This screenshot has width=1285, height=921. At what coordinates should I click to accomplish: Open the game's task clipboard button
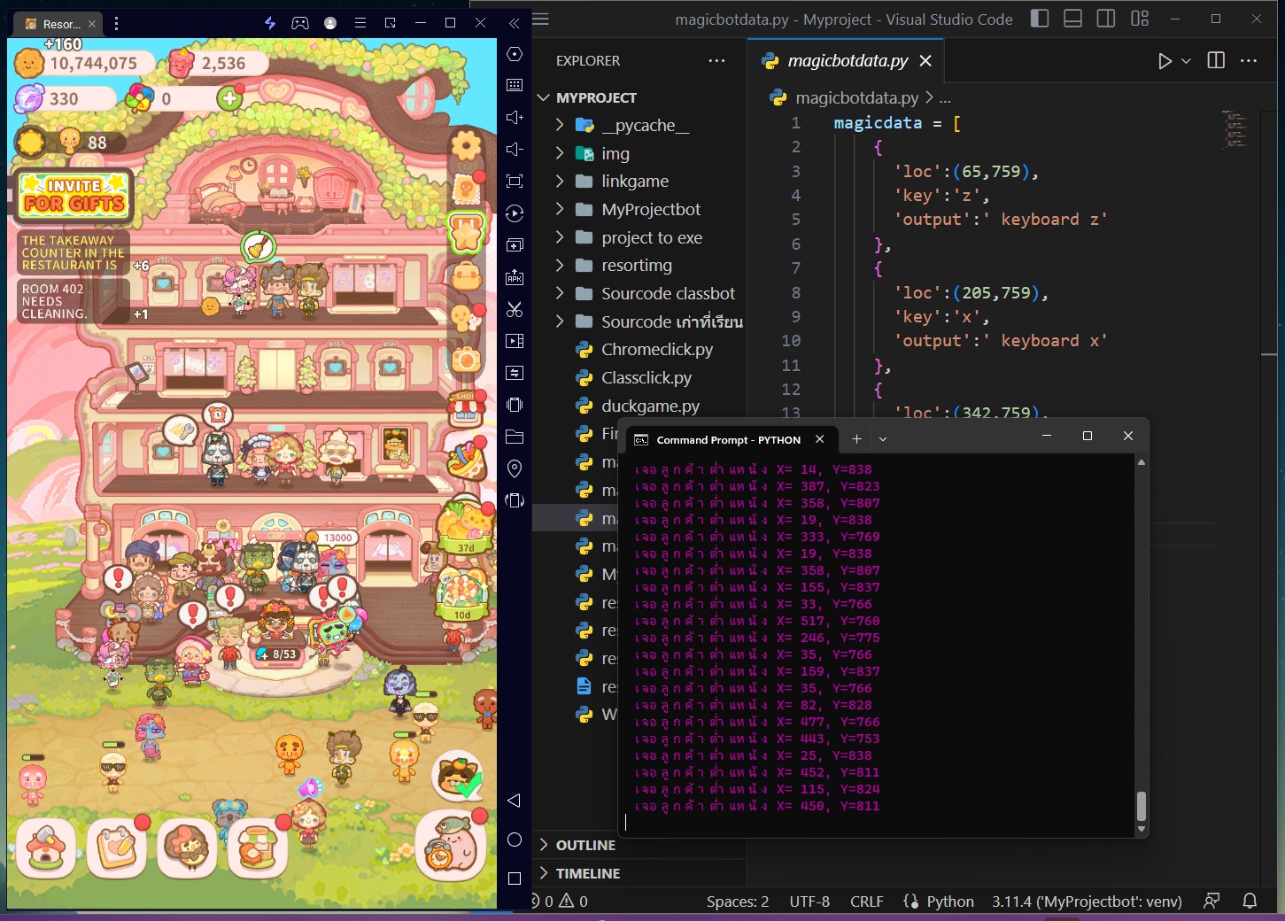click(117, 847)
